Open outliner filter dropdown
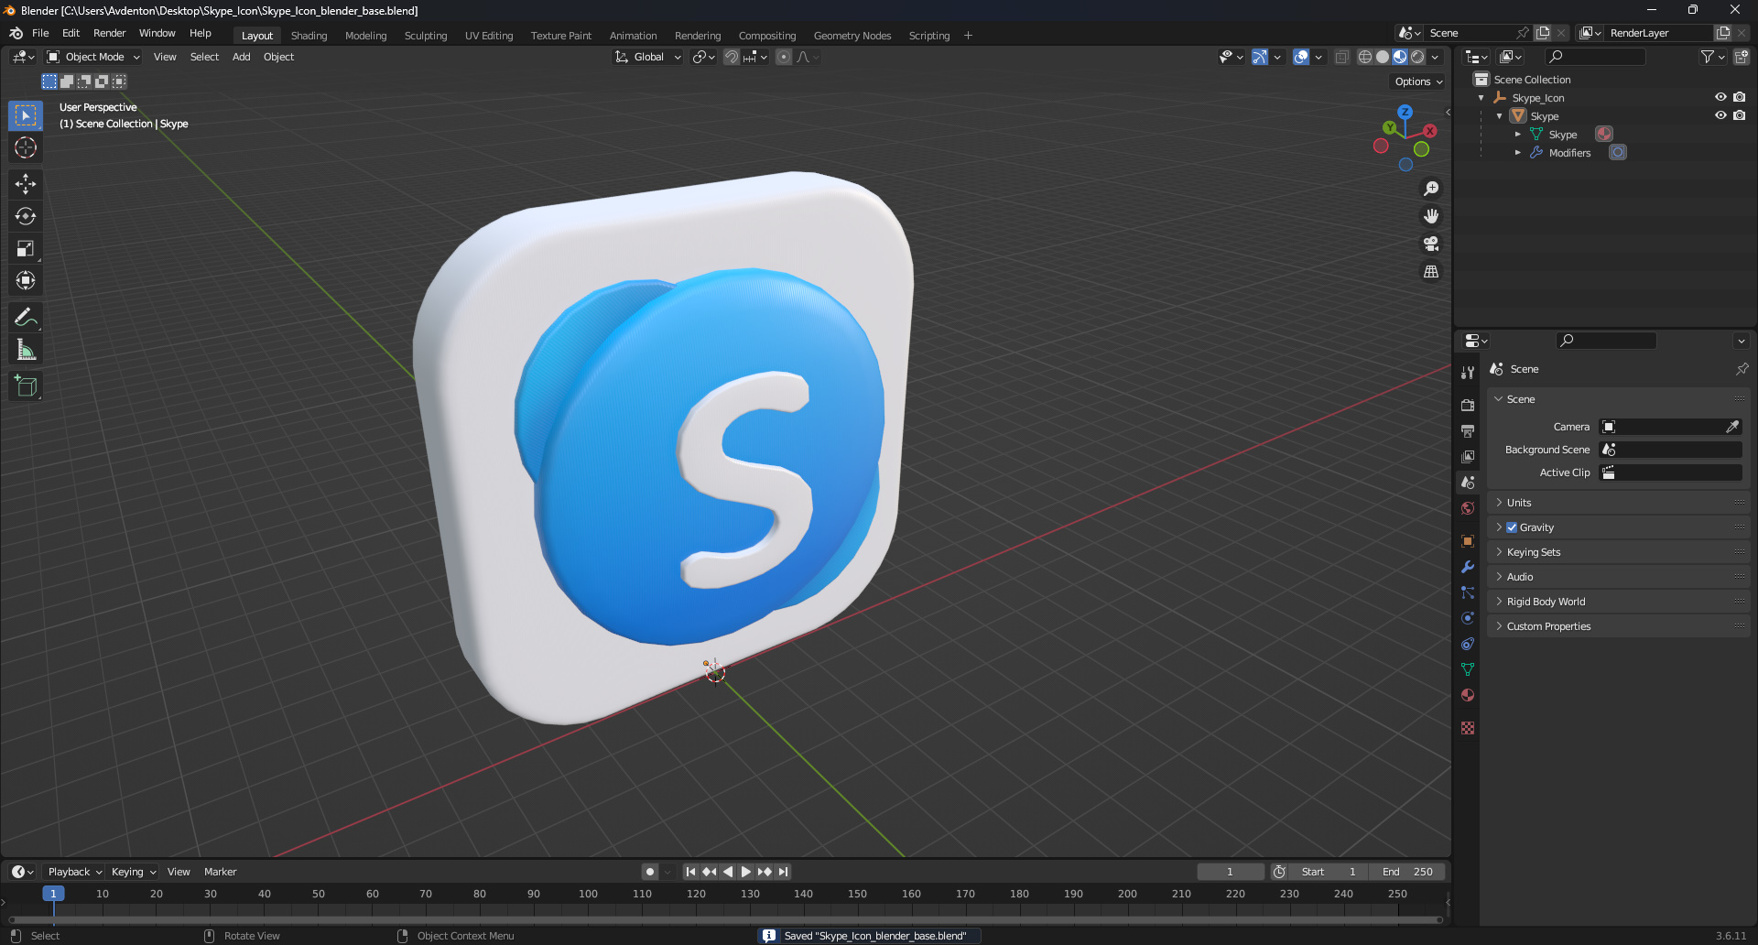1758x945 pixels. tap(1712, 57)
